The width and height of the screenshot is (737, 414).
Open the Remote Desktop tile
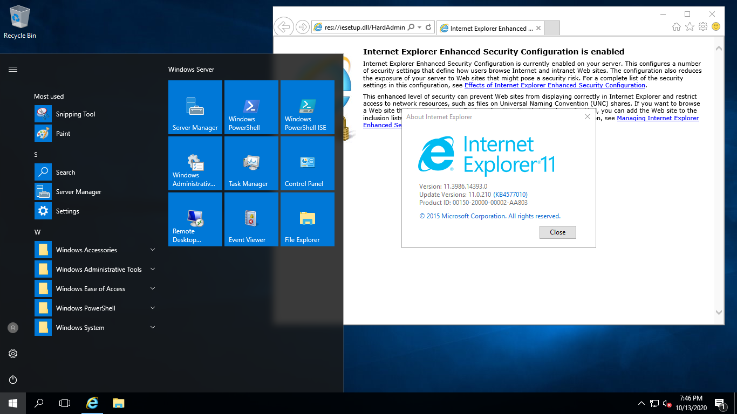pyautogui.click(x=195, y=219)
